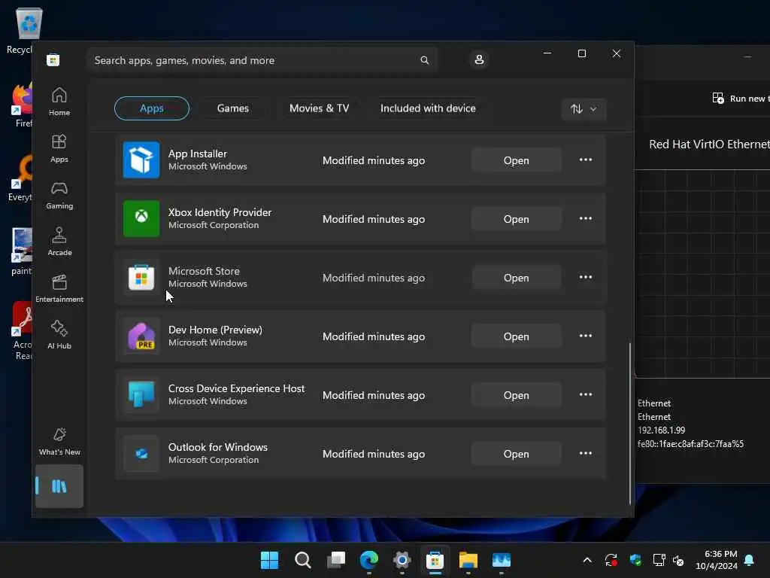Open Settings from the taskbar
The image size is (770, 578).
(x=402, y=560)
